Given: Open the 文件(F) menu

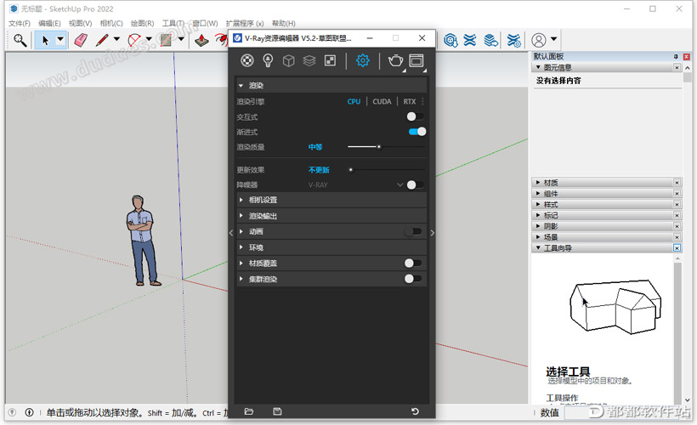Looking at the screenshot, I should (19, 23).
